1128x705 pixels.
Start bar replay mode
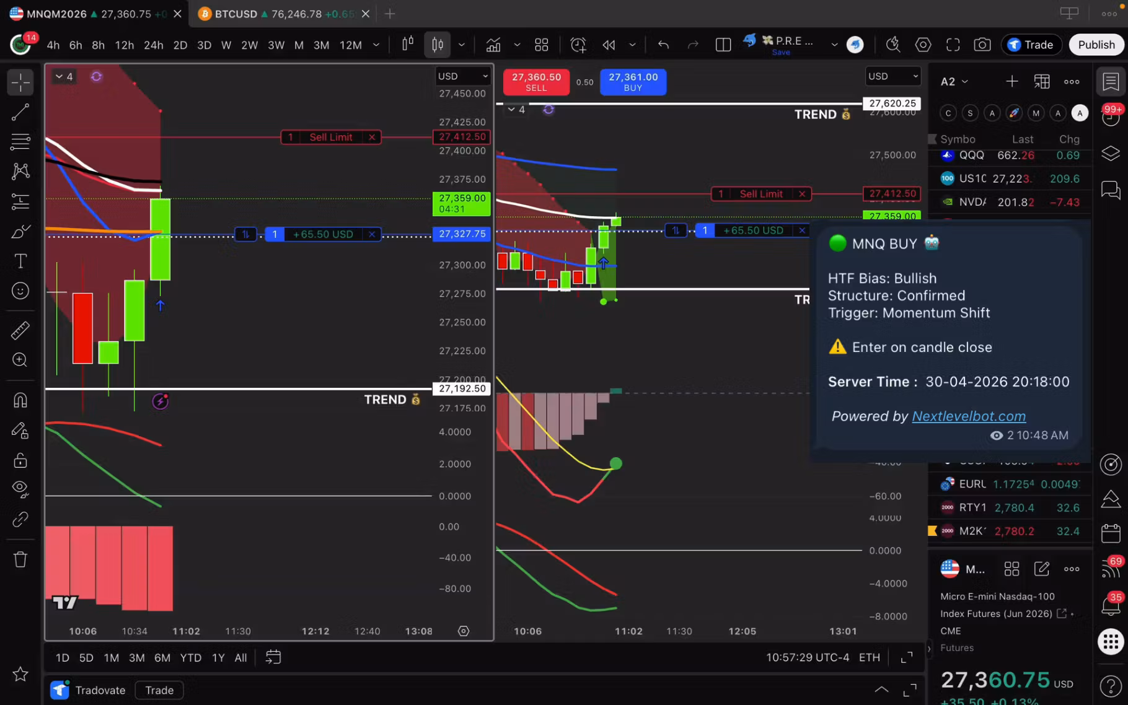[609, 45]
